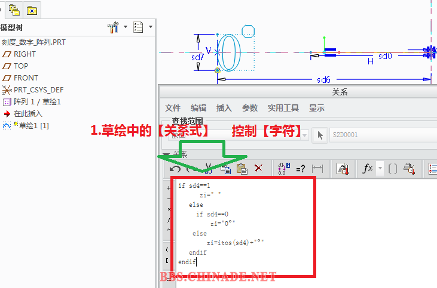Click the units weight and clock icon
This screenshot has width=437, height=288.
[410, 169]
